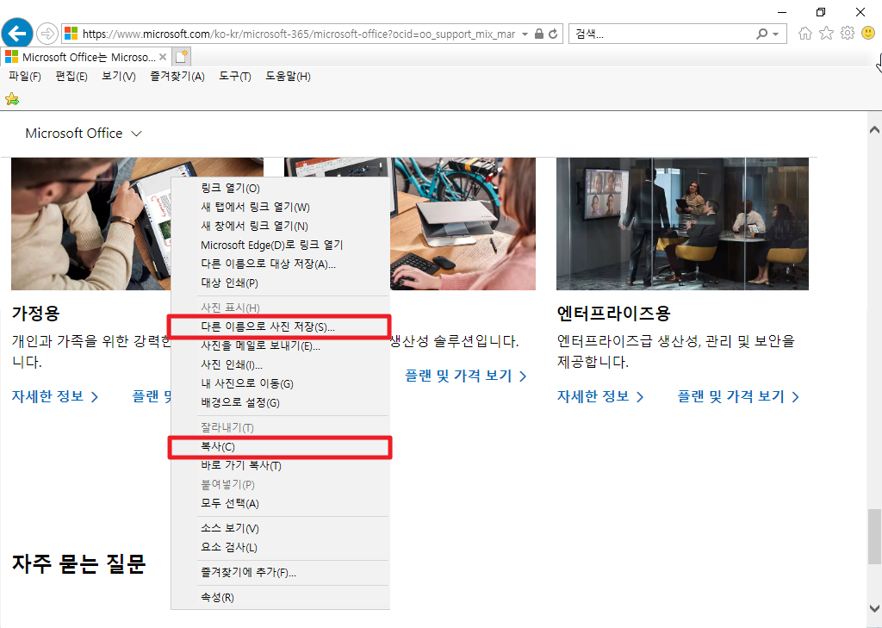This screenshot has width=882, height=628.
Task: Choose 모두 선택(A)
Action: [x=280, y=504]
